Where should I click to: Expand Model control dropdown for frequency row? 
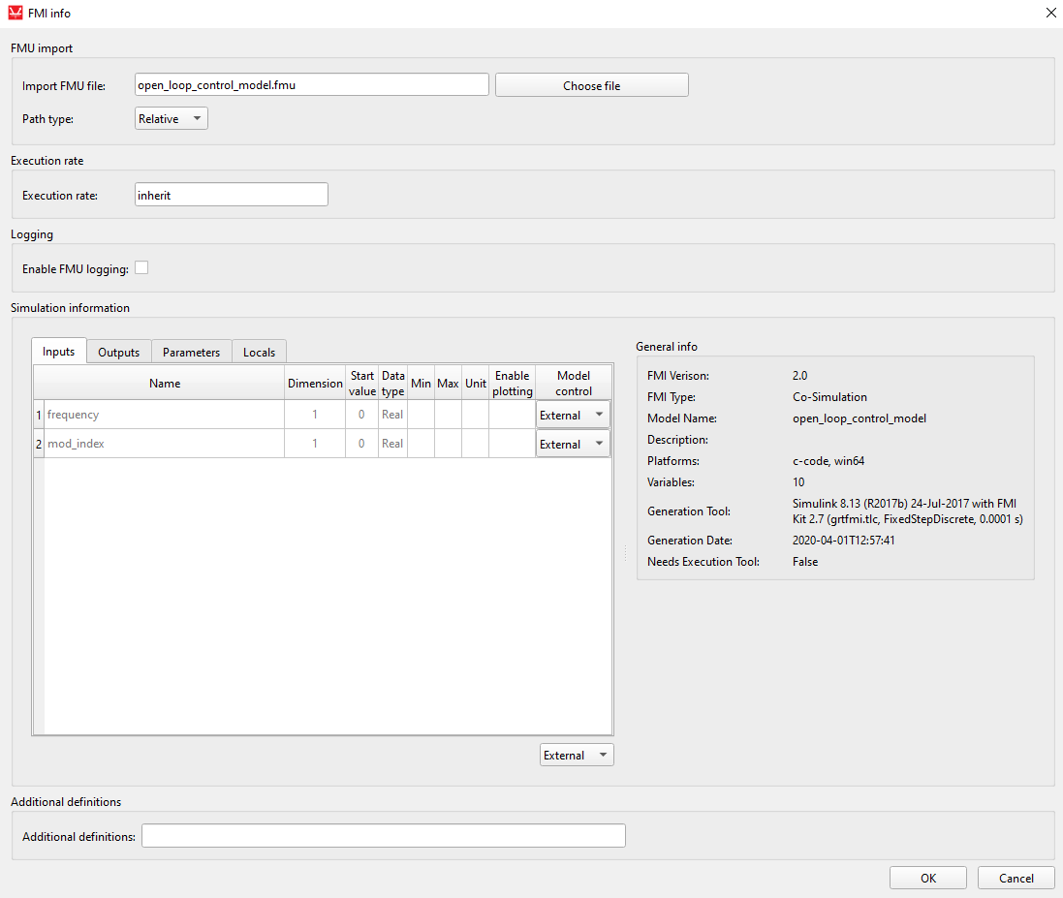pyautogui.click(x=573, y=416)
